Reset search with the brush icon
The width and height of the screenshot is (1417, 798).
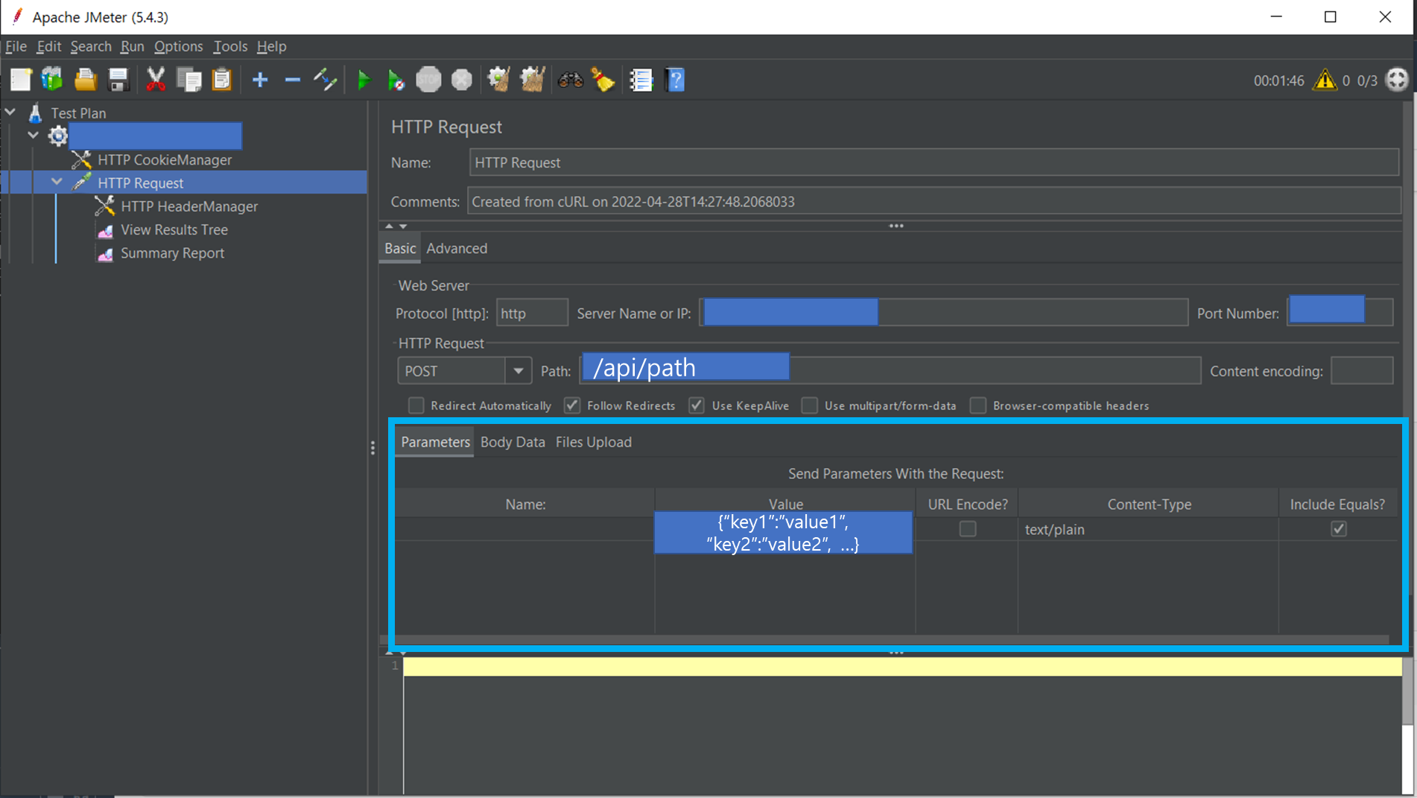[603, 80]
